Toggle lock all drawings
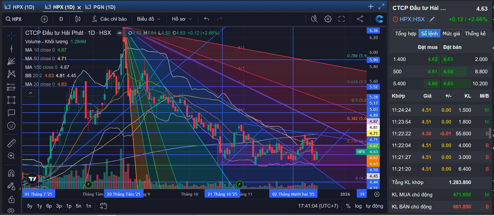This screenshot has height=216, width=494. pos(11,200)
